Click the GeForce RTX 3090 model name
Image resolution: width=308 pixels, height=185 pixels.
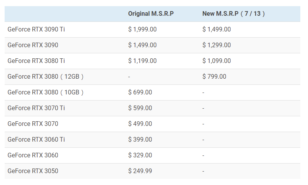point(33,45)
